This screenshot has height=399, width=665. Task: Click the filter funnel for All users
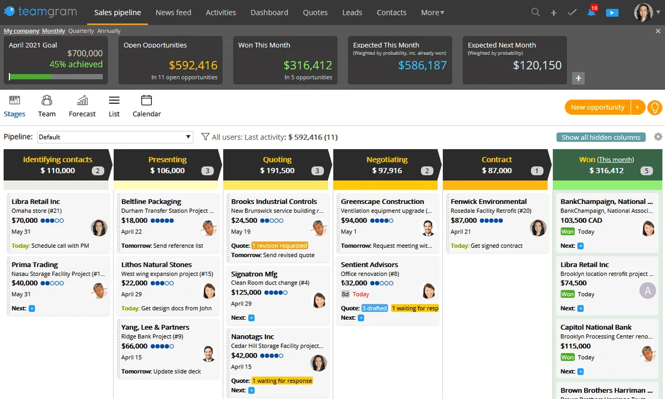click(205, 137)
